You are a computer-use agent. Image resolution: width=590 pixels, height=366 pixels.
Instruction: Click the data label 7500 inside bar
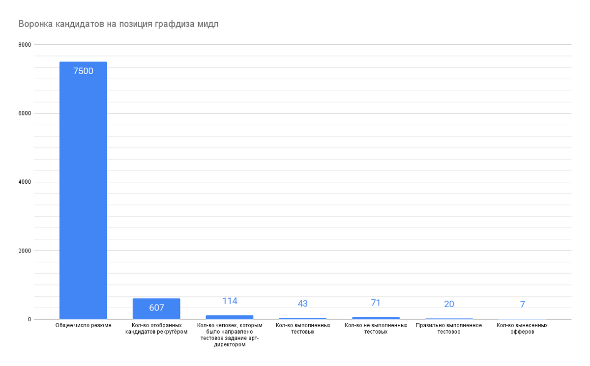tap(83, 71)
